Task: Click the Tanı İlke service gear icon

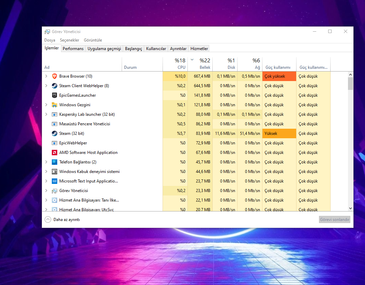Action: 55,200
